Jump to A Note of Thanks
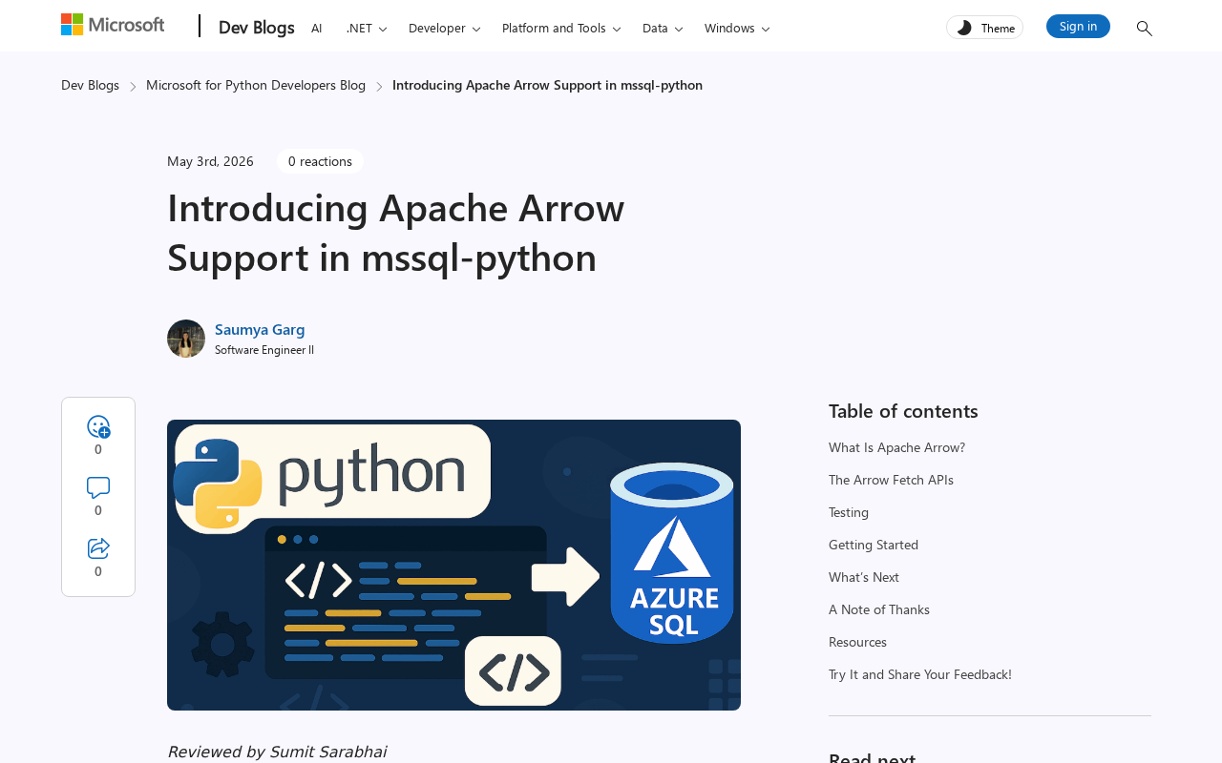The width and height of the screenshot is (1222, 763). click(879, 609)
